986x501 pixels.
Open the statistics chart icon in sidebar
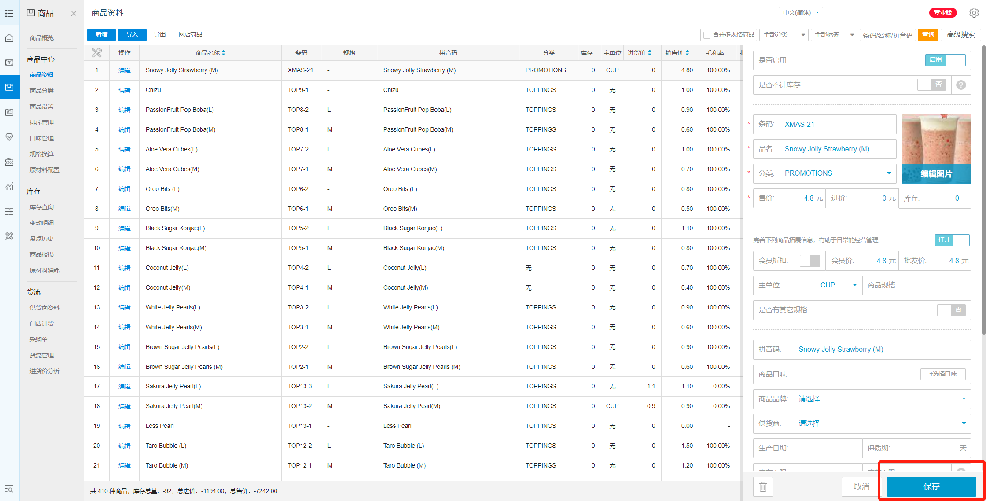click(x=9, y=187)
